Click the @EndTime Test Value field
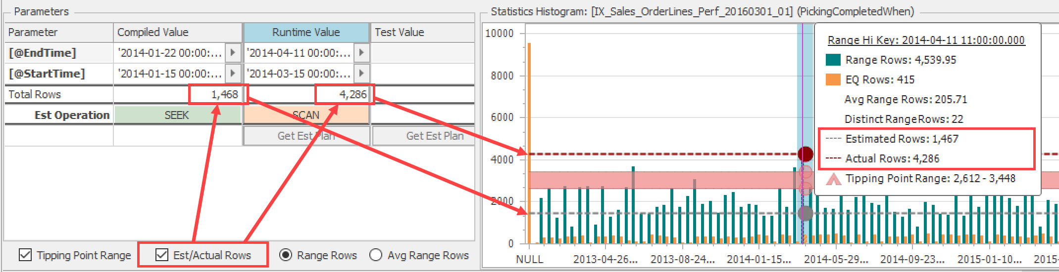The image size is (1059, 272). 423,53
